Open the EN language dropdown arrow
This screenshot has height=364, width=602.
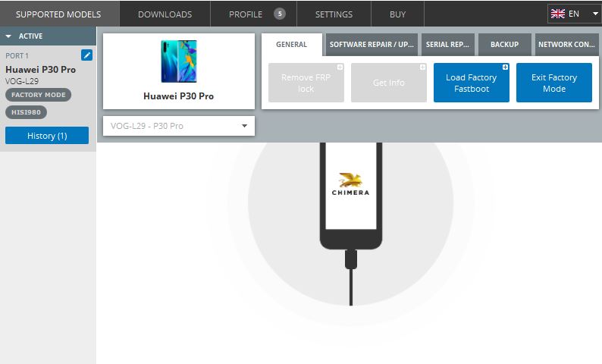(595, 14)
